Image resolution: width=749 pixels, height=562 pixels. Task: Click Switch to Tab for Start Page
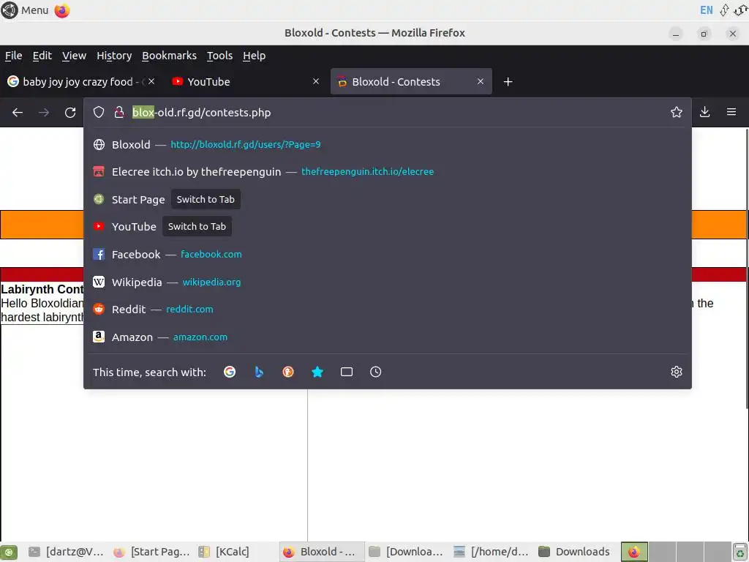click(x=206, y=200)
